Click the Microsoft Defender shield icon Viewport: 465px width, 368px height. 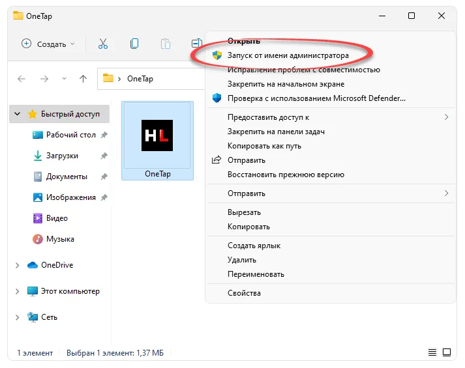(x=217, y=98)
